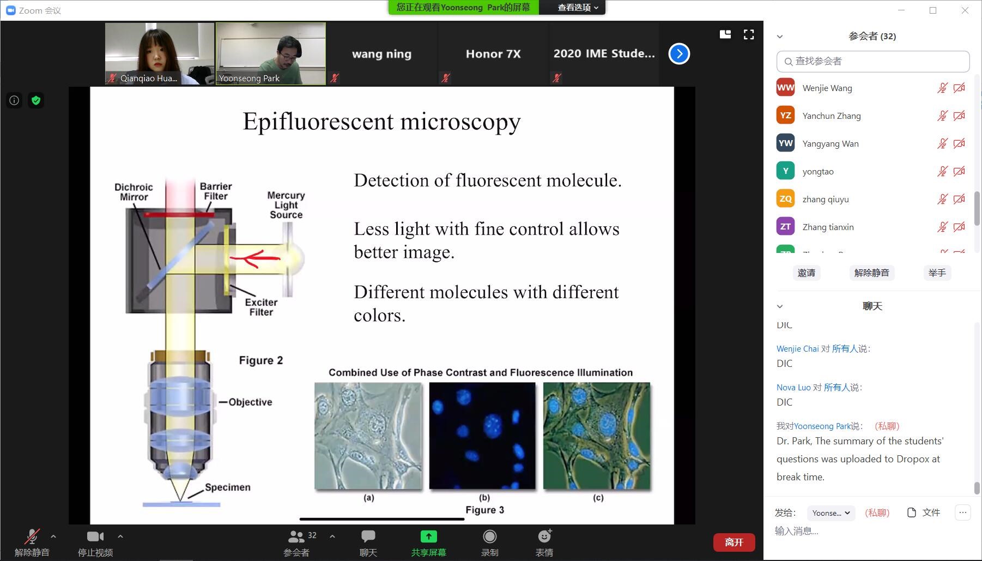Viewport: 982px width, 561px height.
Task: Expand the 查看选项 view options dropdown
Action: click(x=578, y=8)
